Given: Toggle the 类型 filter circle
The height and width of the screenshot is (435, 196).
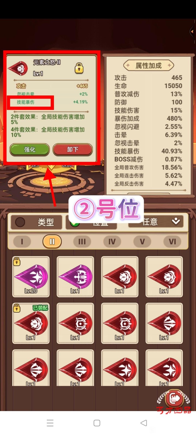Looking at the screenshot, I should pyautogui.click(x=20, y=222).
